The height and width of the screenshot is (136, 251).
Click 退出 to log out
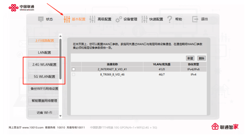click(x=205, y=19)
